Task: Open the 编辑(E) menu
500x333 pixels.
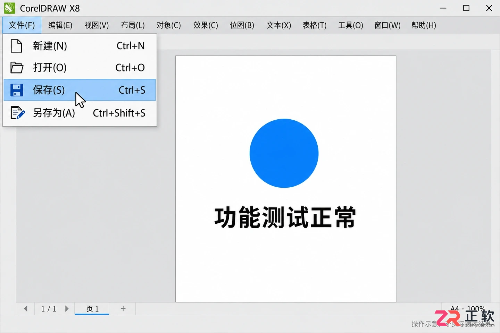Action: click(60, 25)
